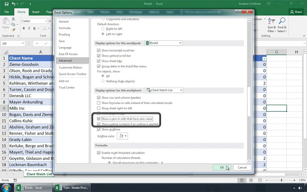307x192 pixels.
Task: Open the Borders tool in Font group
Action: pos(45,28)
